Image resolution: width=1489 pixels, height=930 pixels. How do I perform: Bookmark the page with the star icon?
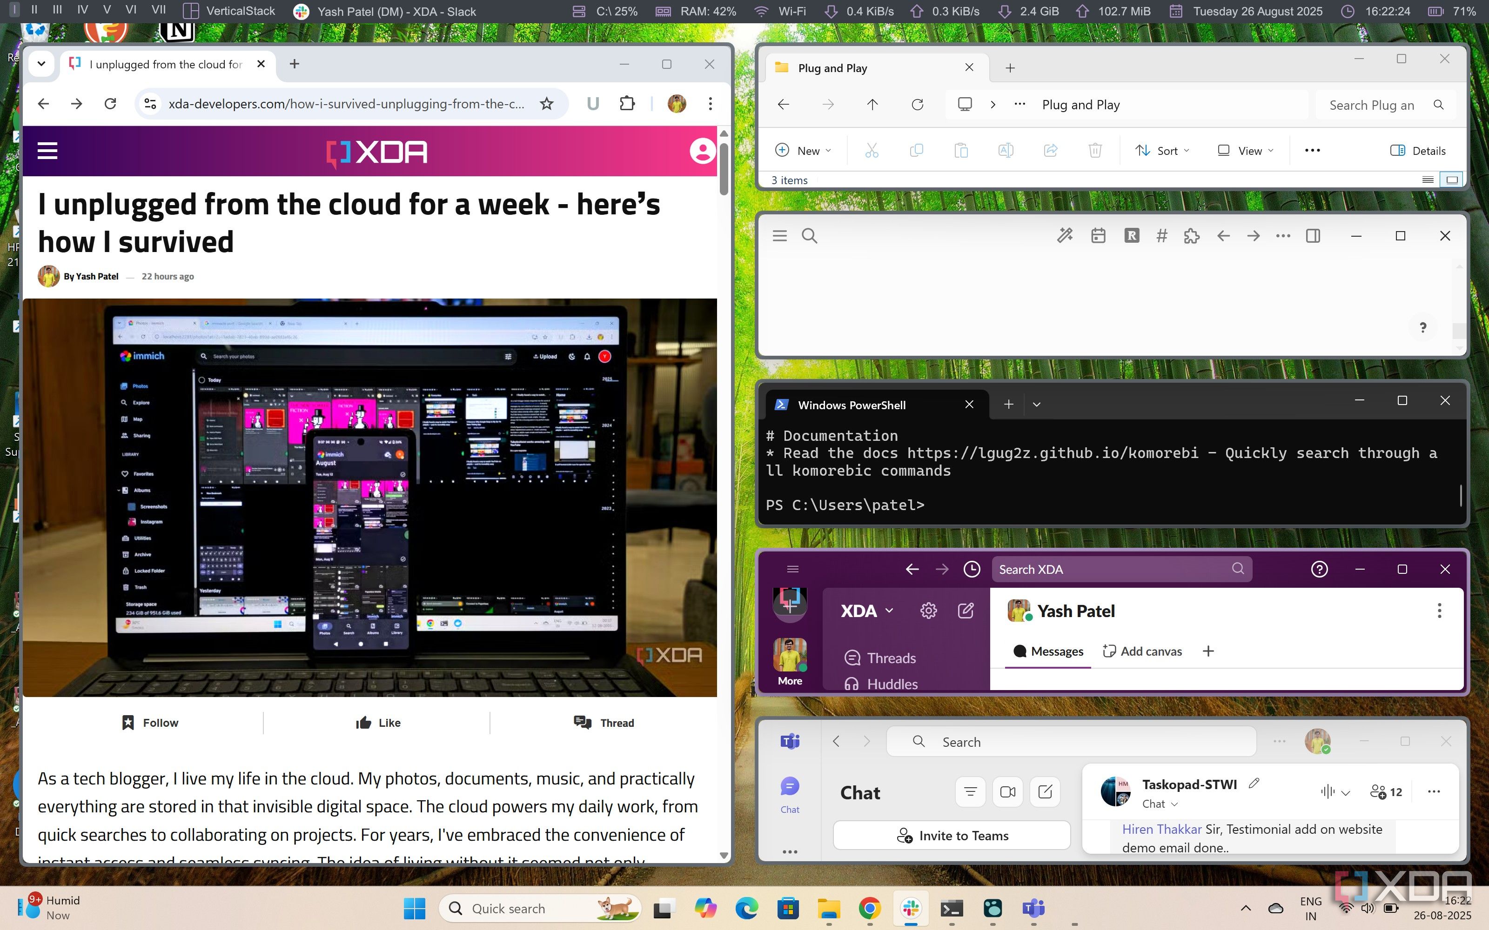[x=546, y=104]
